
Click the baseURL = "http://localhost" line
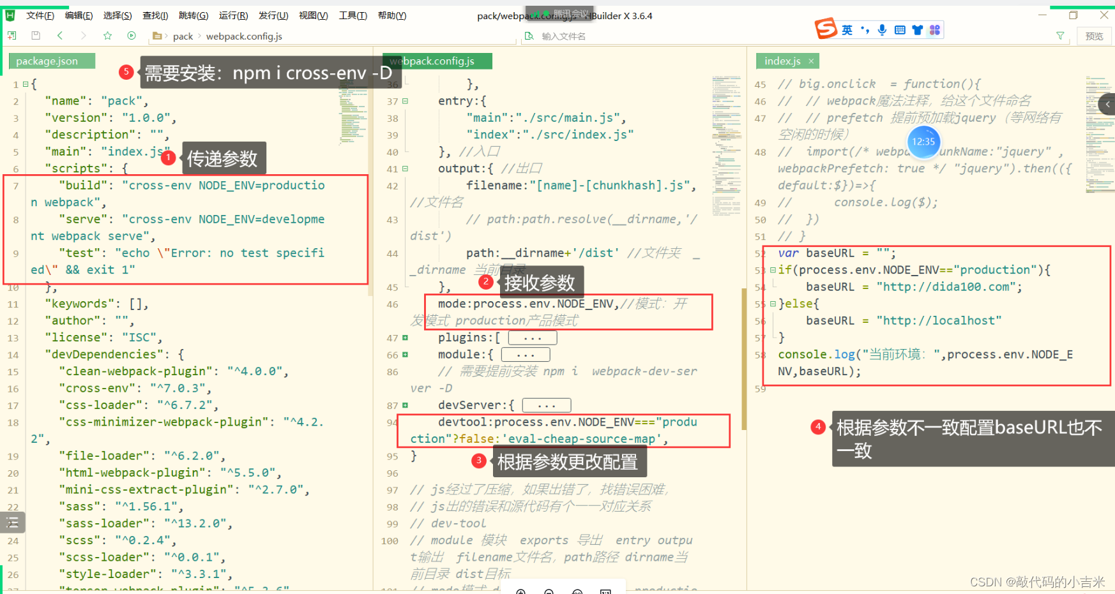(903, 320)
